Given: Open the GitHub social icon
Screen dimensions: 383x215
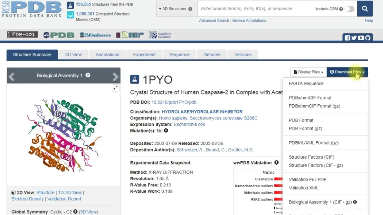Looking at the screenshot, I should [368, 38].
